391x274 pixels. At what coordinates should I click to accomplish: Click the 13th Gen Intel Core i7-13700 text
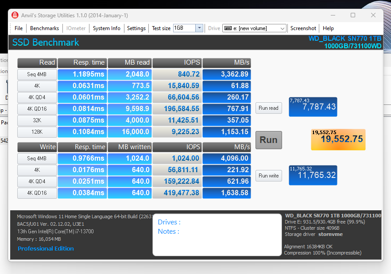coord(55,232)
